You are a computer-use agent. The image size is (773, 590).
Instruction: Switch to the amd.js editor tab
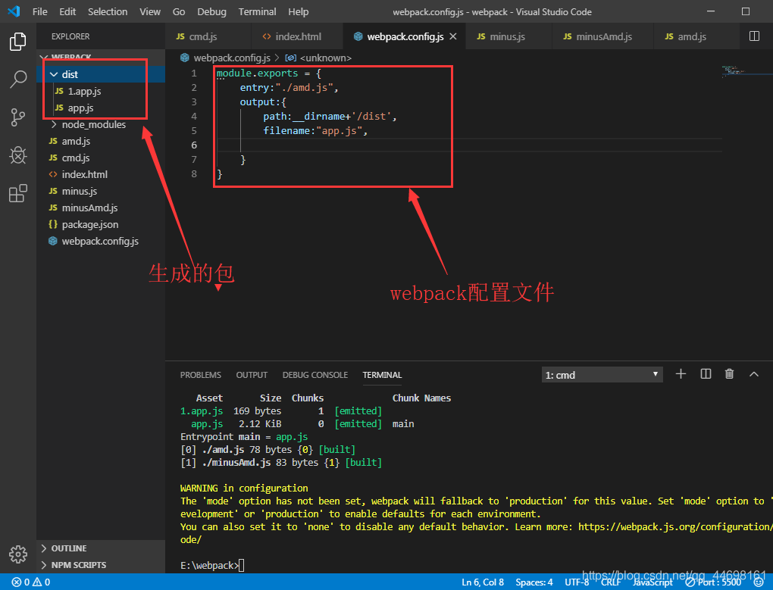692,36
